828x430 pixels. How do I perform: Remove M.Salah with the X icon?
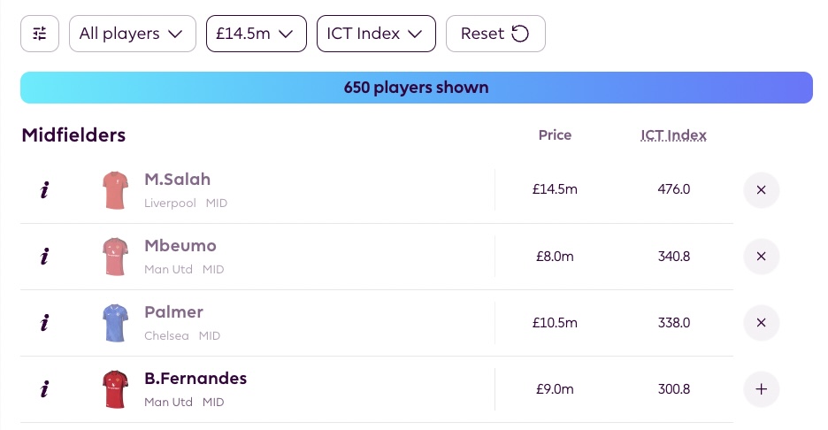[761, 190]
